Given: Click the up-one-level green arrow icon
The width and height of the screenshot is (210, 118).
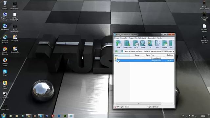Looking at the screenshot, I should tap(116, 51).
